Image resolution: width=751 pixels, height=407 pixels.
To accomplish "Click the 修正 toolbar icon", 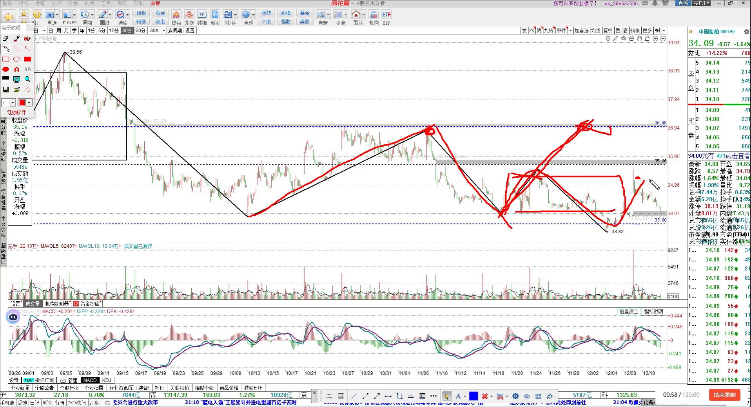I will [36, 18].
